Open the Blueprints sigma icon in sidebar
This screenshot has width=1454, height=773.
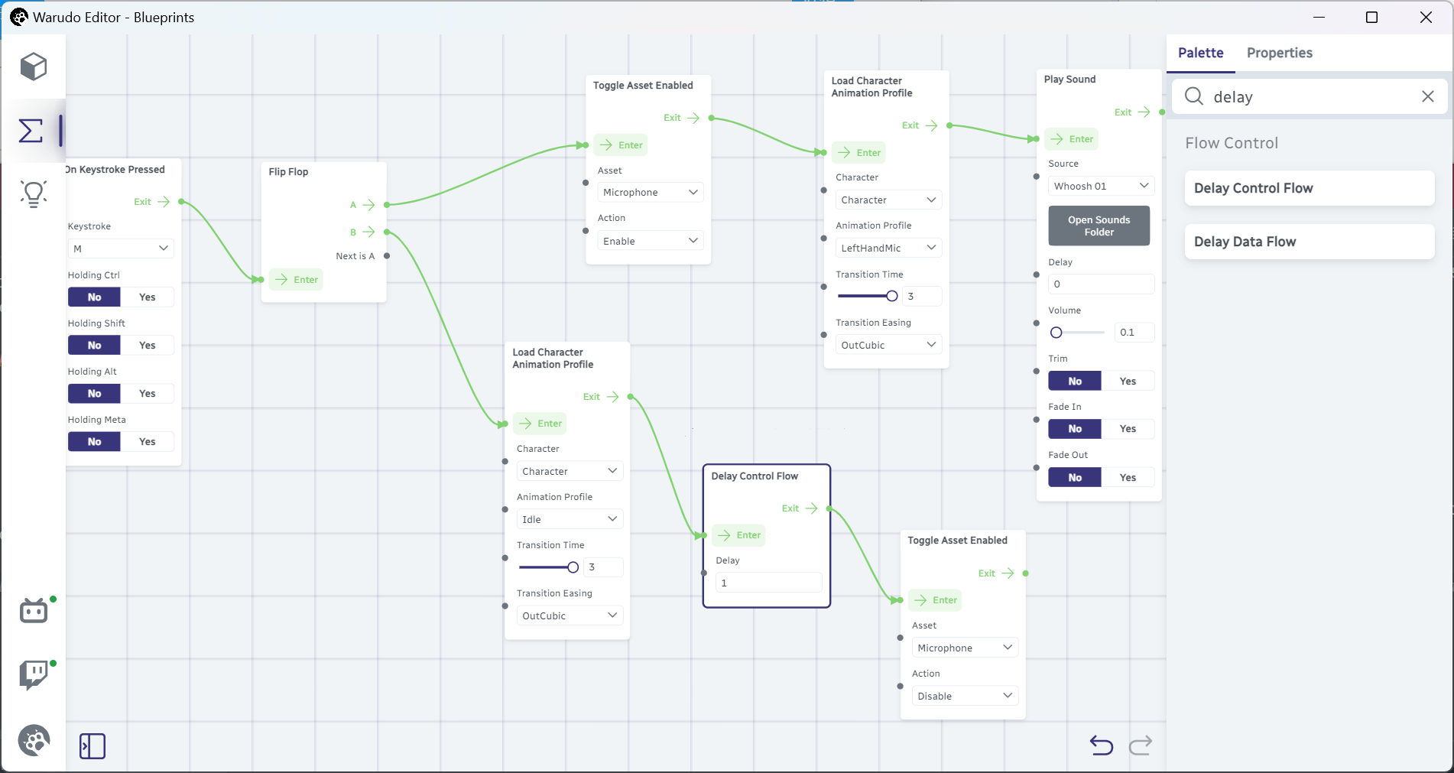click(x=31, y=131)
